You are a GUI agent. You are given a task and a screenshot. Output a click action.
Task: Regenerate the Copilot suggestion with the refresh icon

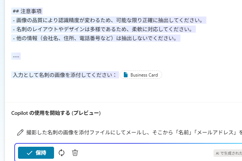pos(62,153)
